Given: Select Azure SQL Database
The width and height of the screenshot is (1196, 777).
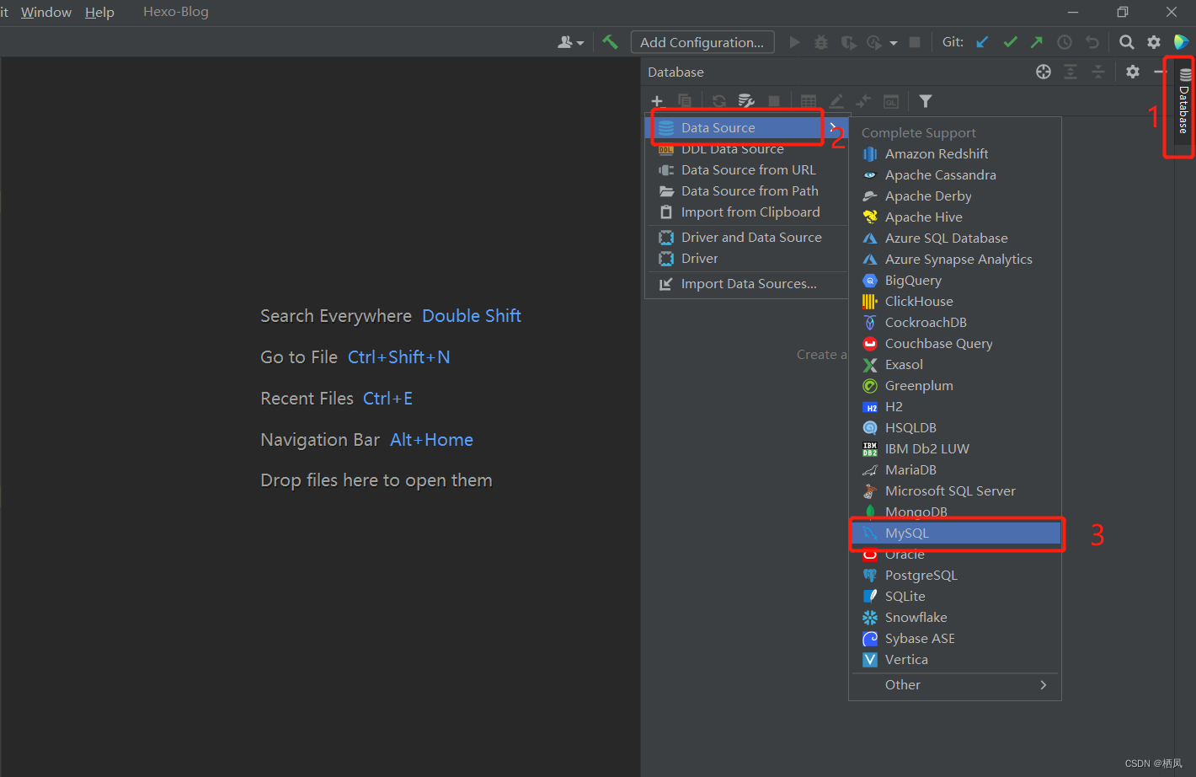Looking at the screenshot, I should pyautogui.click(x=955, y=238).
